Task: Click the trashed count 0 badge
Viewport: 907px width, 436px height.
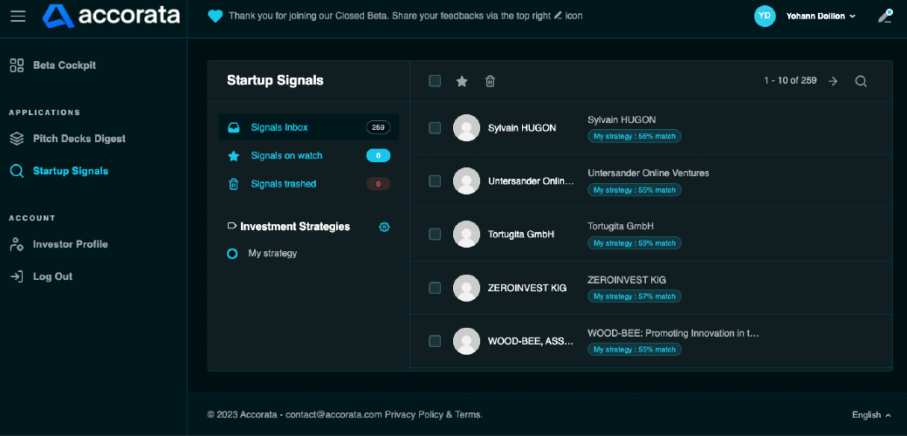Action: (x=378, y=184)
